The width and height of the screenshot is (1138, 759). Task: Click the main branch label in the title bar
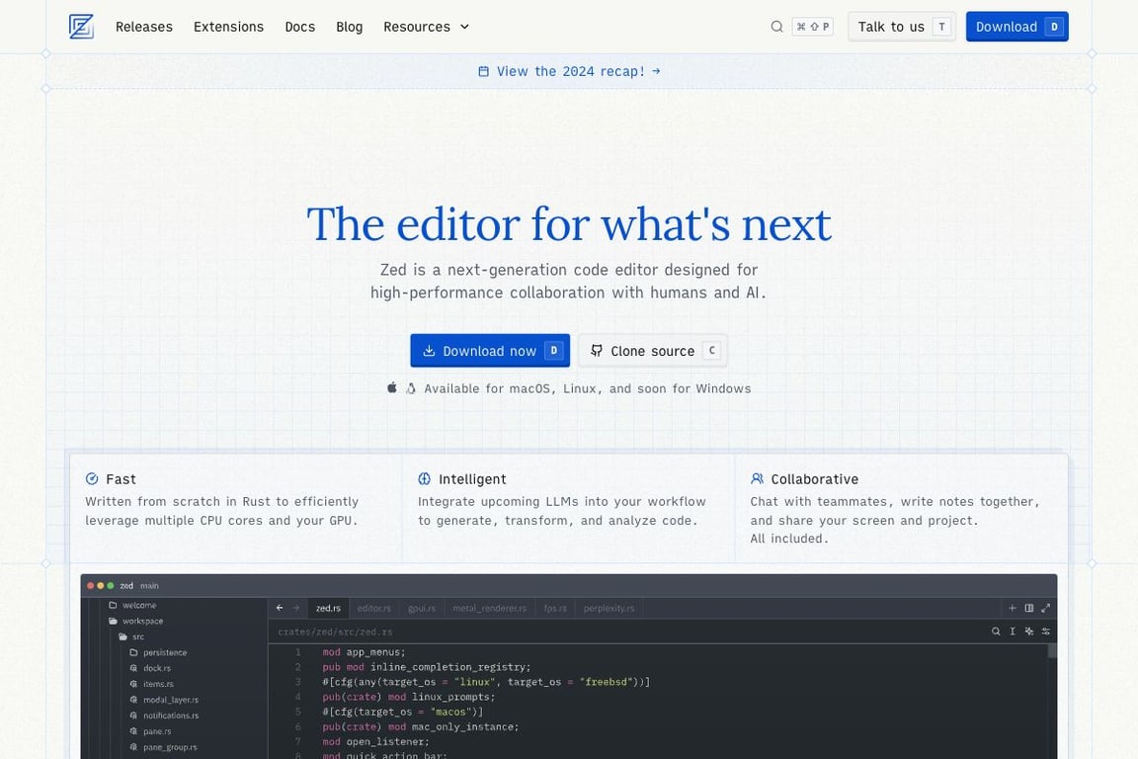[x=149, y=585]
